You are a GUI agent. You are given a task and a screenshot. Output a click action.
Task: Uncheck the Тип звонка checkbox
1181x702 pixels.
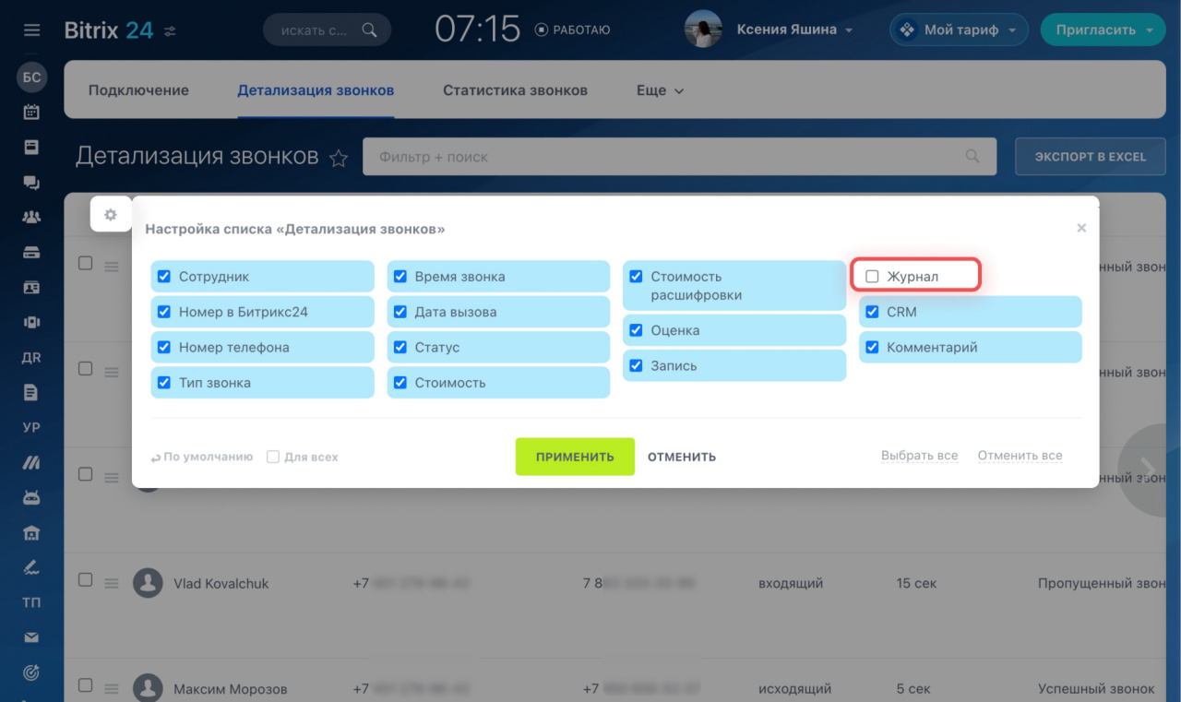pyautogui.click(x=164, y=382)
